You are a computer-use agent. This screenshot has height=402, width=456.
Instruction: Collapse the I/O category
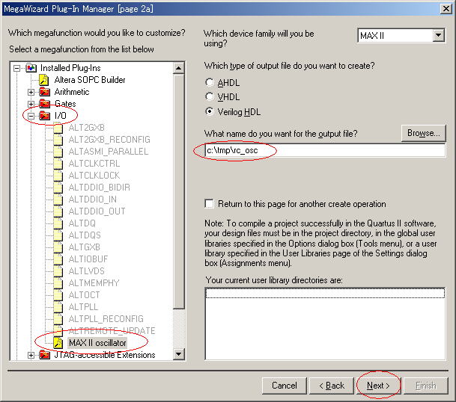31,116
